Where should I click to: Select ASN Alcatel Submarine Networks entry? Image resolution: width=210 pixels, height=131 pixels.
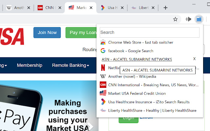137,59
